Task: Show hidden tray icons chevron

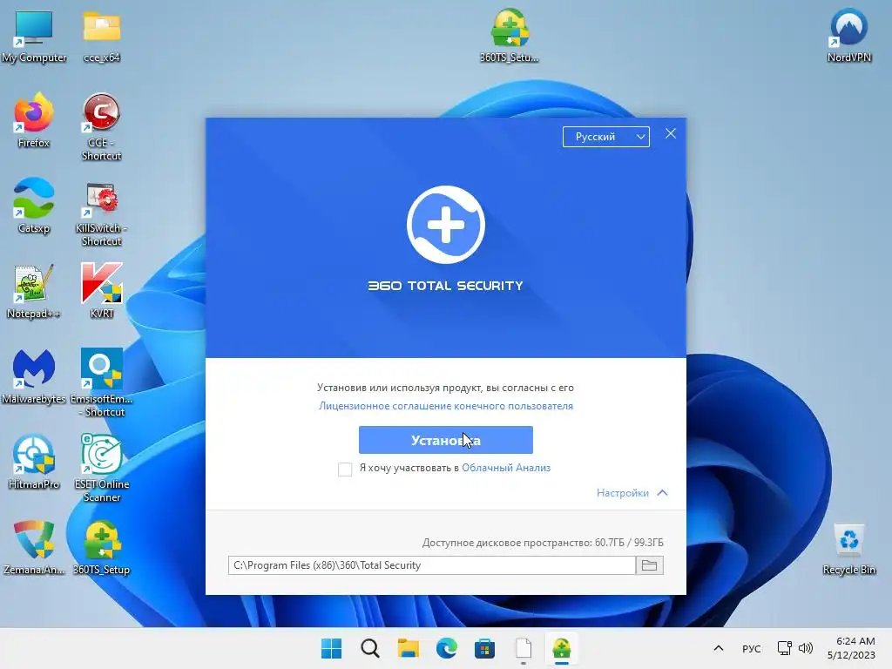Action: coord(719,648)
